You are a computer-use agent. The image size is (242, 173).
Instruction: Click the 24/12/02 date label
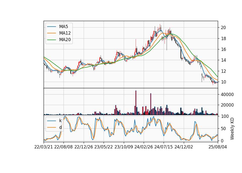pos(184,147)
